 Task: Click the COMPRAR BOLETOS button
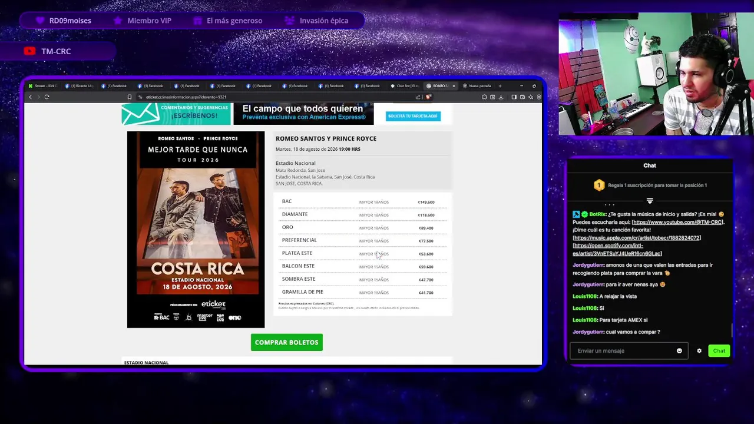pyautogui.click(x=287, y=343)
